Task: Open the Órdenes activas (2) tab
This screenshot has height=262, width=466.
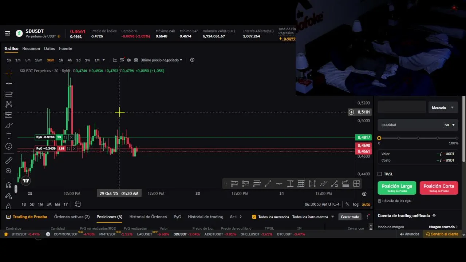Action: tap(72, 217)
